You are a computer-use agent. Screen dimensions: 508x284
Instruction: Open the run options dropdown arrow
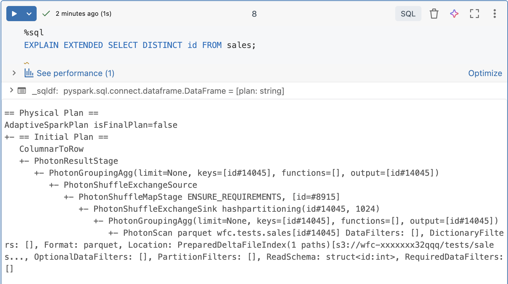point(29,14)
